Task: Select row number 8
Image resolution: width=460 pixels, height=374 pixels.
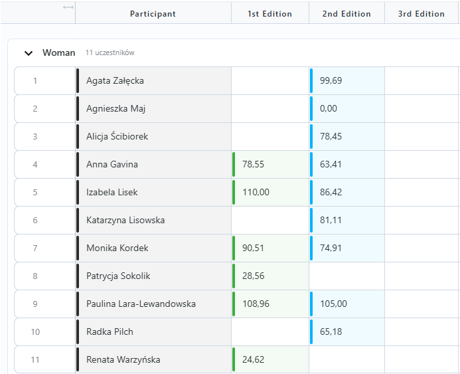Action: pos(35,276)
